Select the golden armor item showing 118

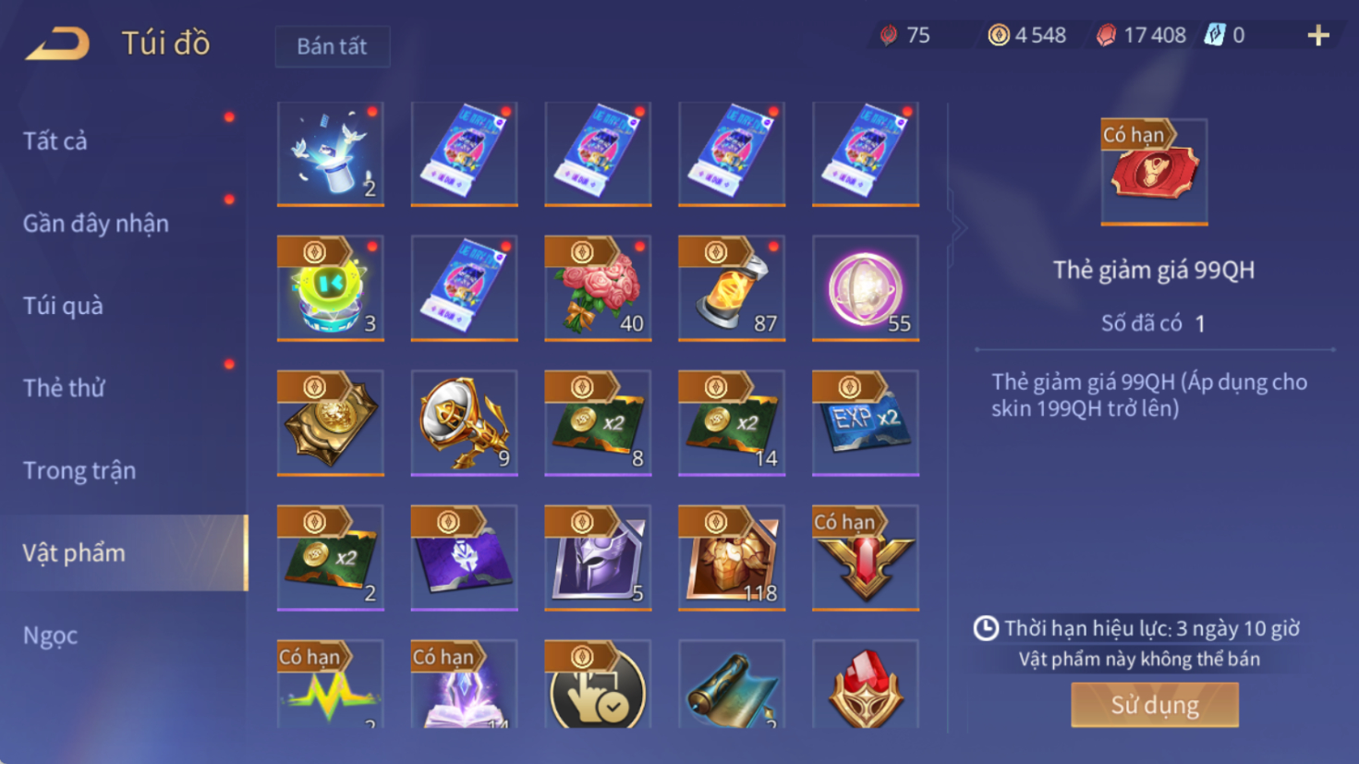click(732, 558)
